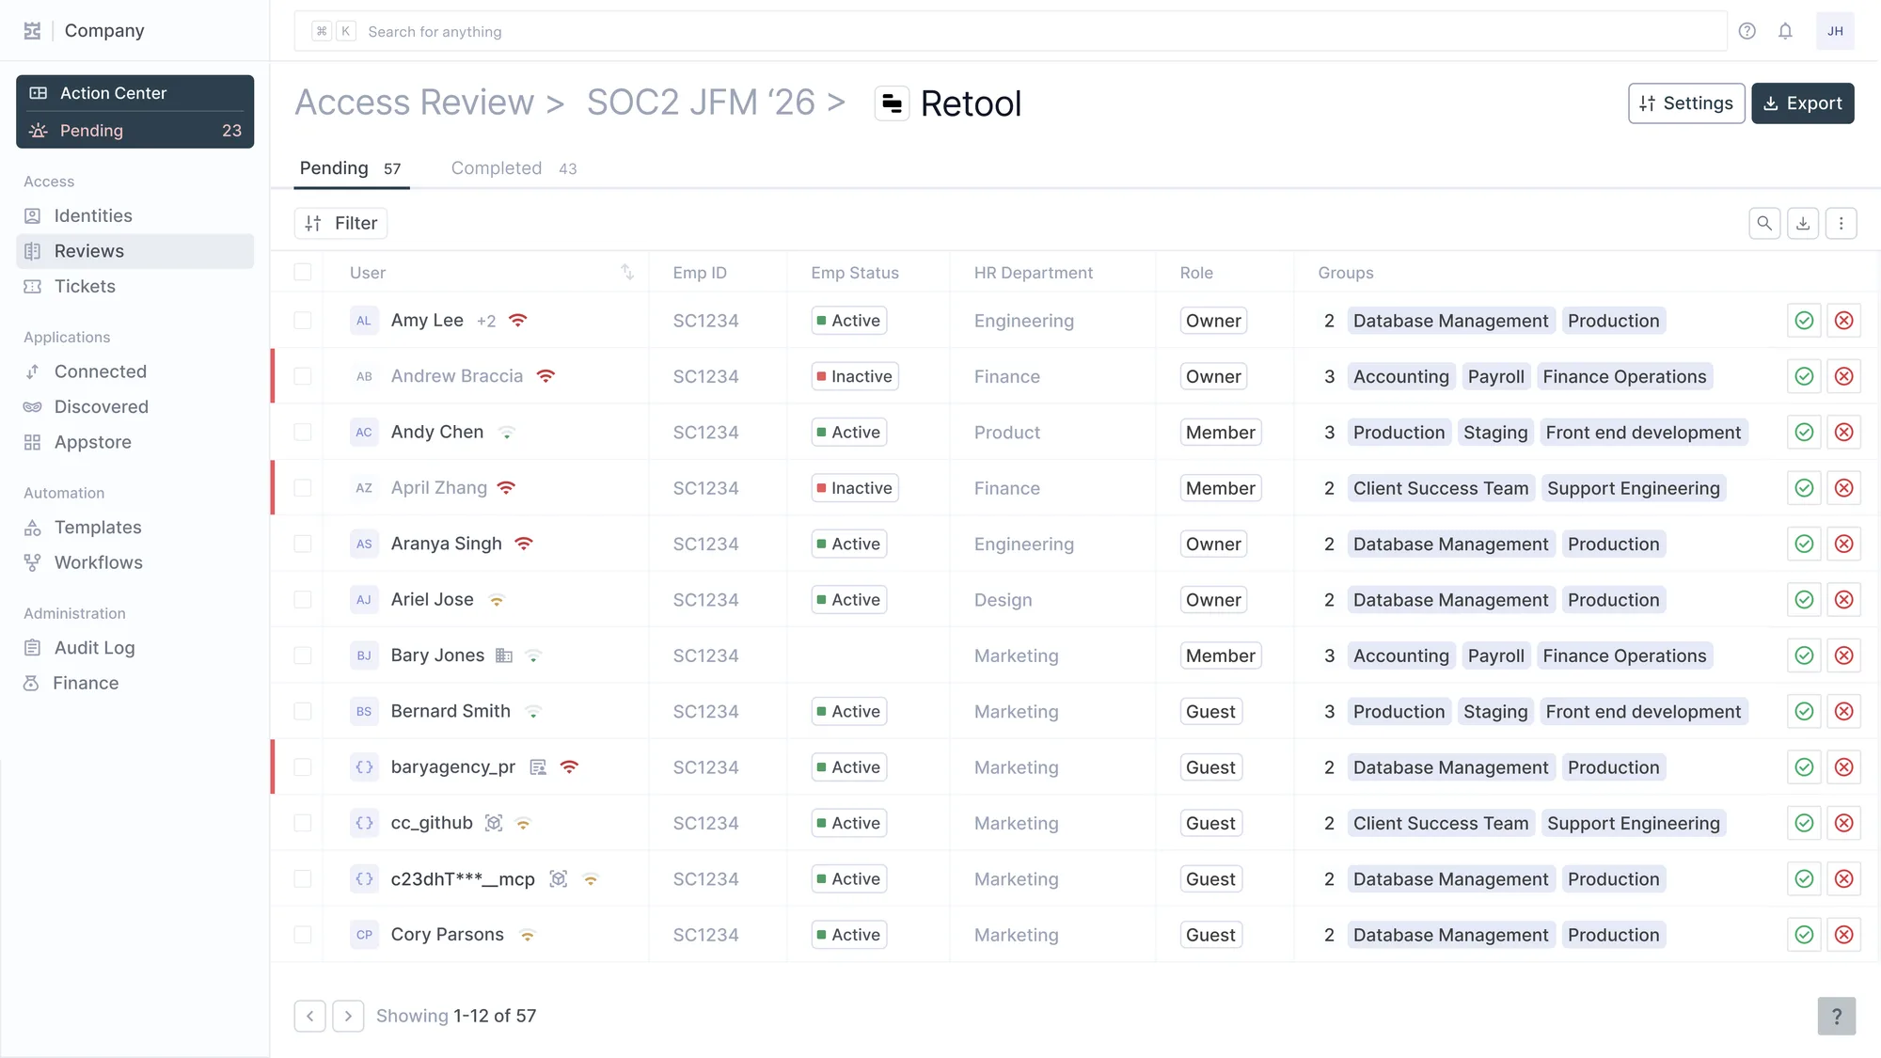Screen dimensions: 1881x1058
Task: Check the Andrew Braccia row checkbox
Action: [x=303, y=376]
